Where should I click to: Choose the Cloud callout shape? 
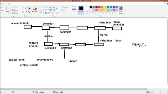[x=57, y=13]
